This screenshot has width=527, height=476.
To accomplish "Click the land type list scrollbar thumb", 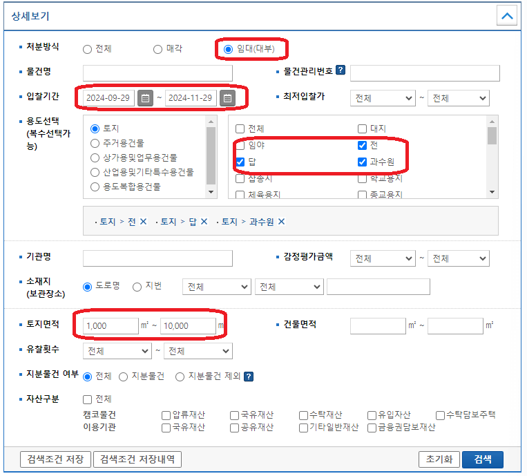I will [x=492, y=135].
